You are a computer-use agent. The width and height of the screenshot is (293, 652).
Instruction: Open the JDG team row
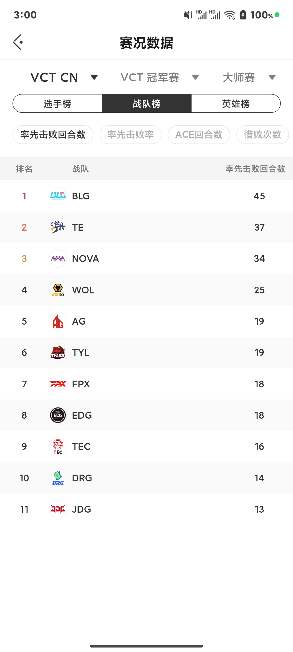coord(146,509)
